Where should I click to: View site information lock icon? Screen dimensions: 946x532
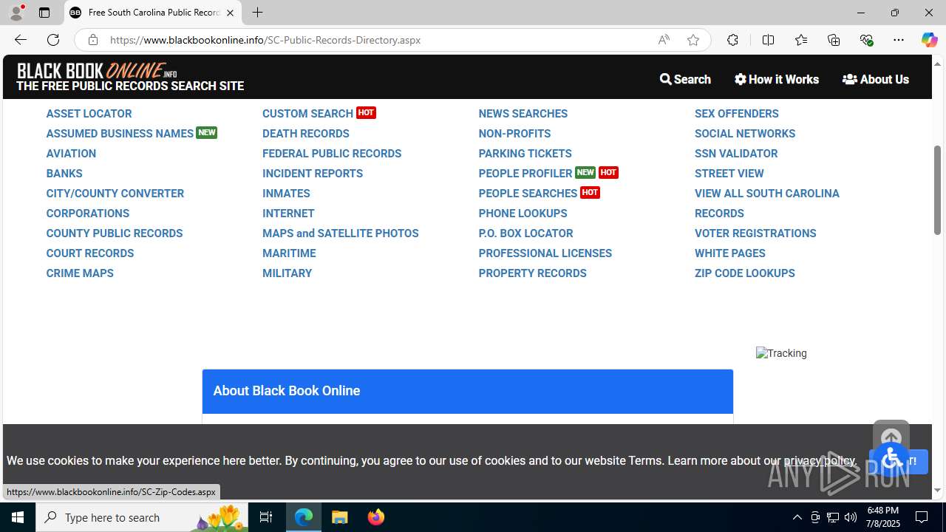click(92, 40)
